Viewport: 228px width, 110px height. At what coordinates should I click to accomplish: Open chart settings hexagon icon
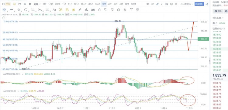171,4
